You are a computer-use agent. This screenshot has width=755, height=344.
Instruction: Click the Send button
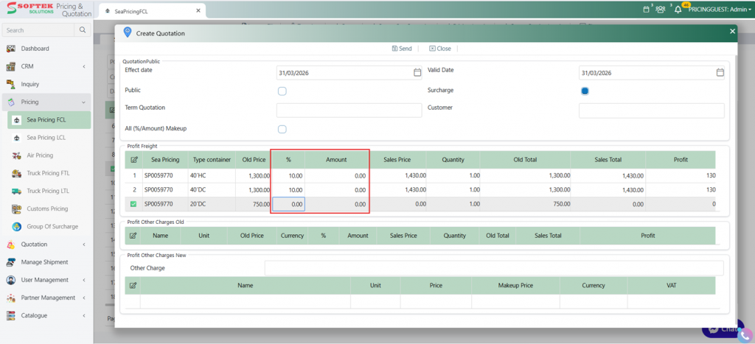tap(401, 49)
